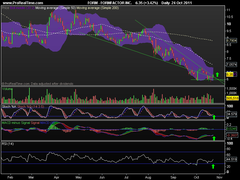Click the Price legend label
The height and width of the screenshot is (180, 240).
tap(5, 8)
